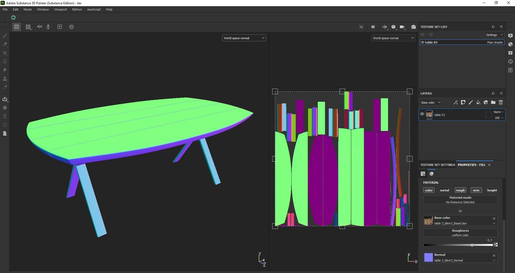The height and width of the screenshot is (273, 515).
Task: Remove the Normal texture with X
Action: [x=494, y=256]
